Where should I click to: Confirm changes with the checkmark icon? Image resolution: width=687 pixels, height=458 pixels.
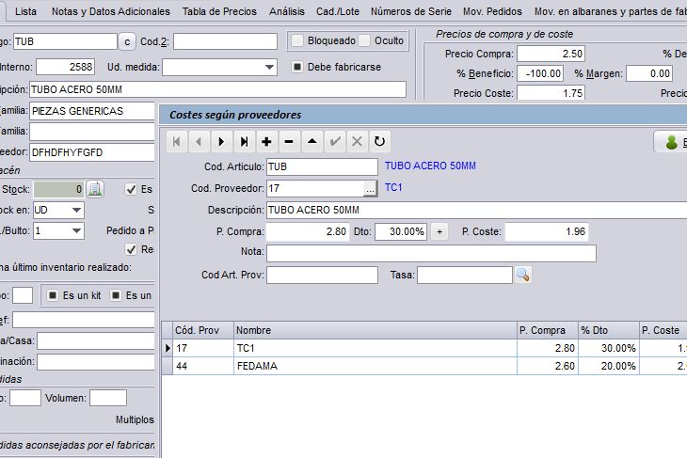tap(335, 141)
